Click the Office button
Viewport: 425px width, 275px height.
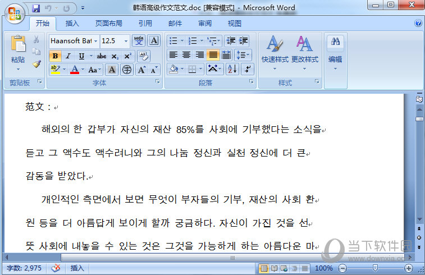click(15, 13)
